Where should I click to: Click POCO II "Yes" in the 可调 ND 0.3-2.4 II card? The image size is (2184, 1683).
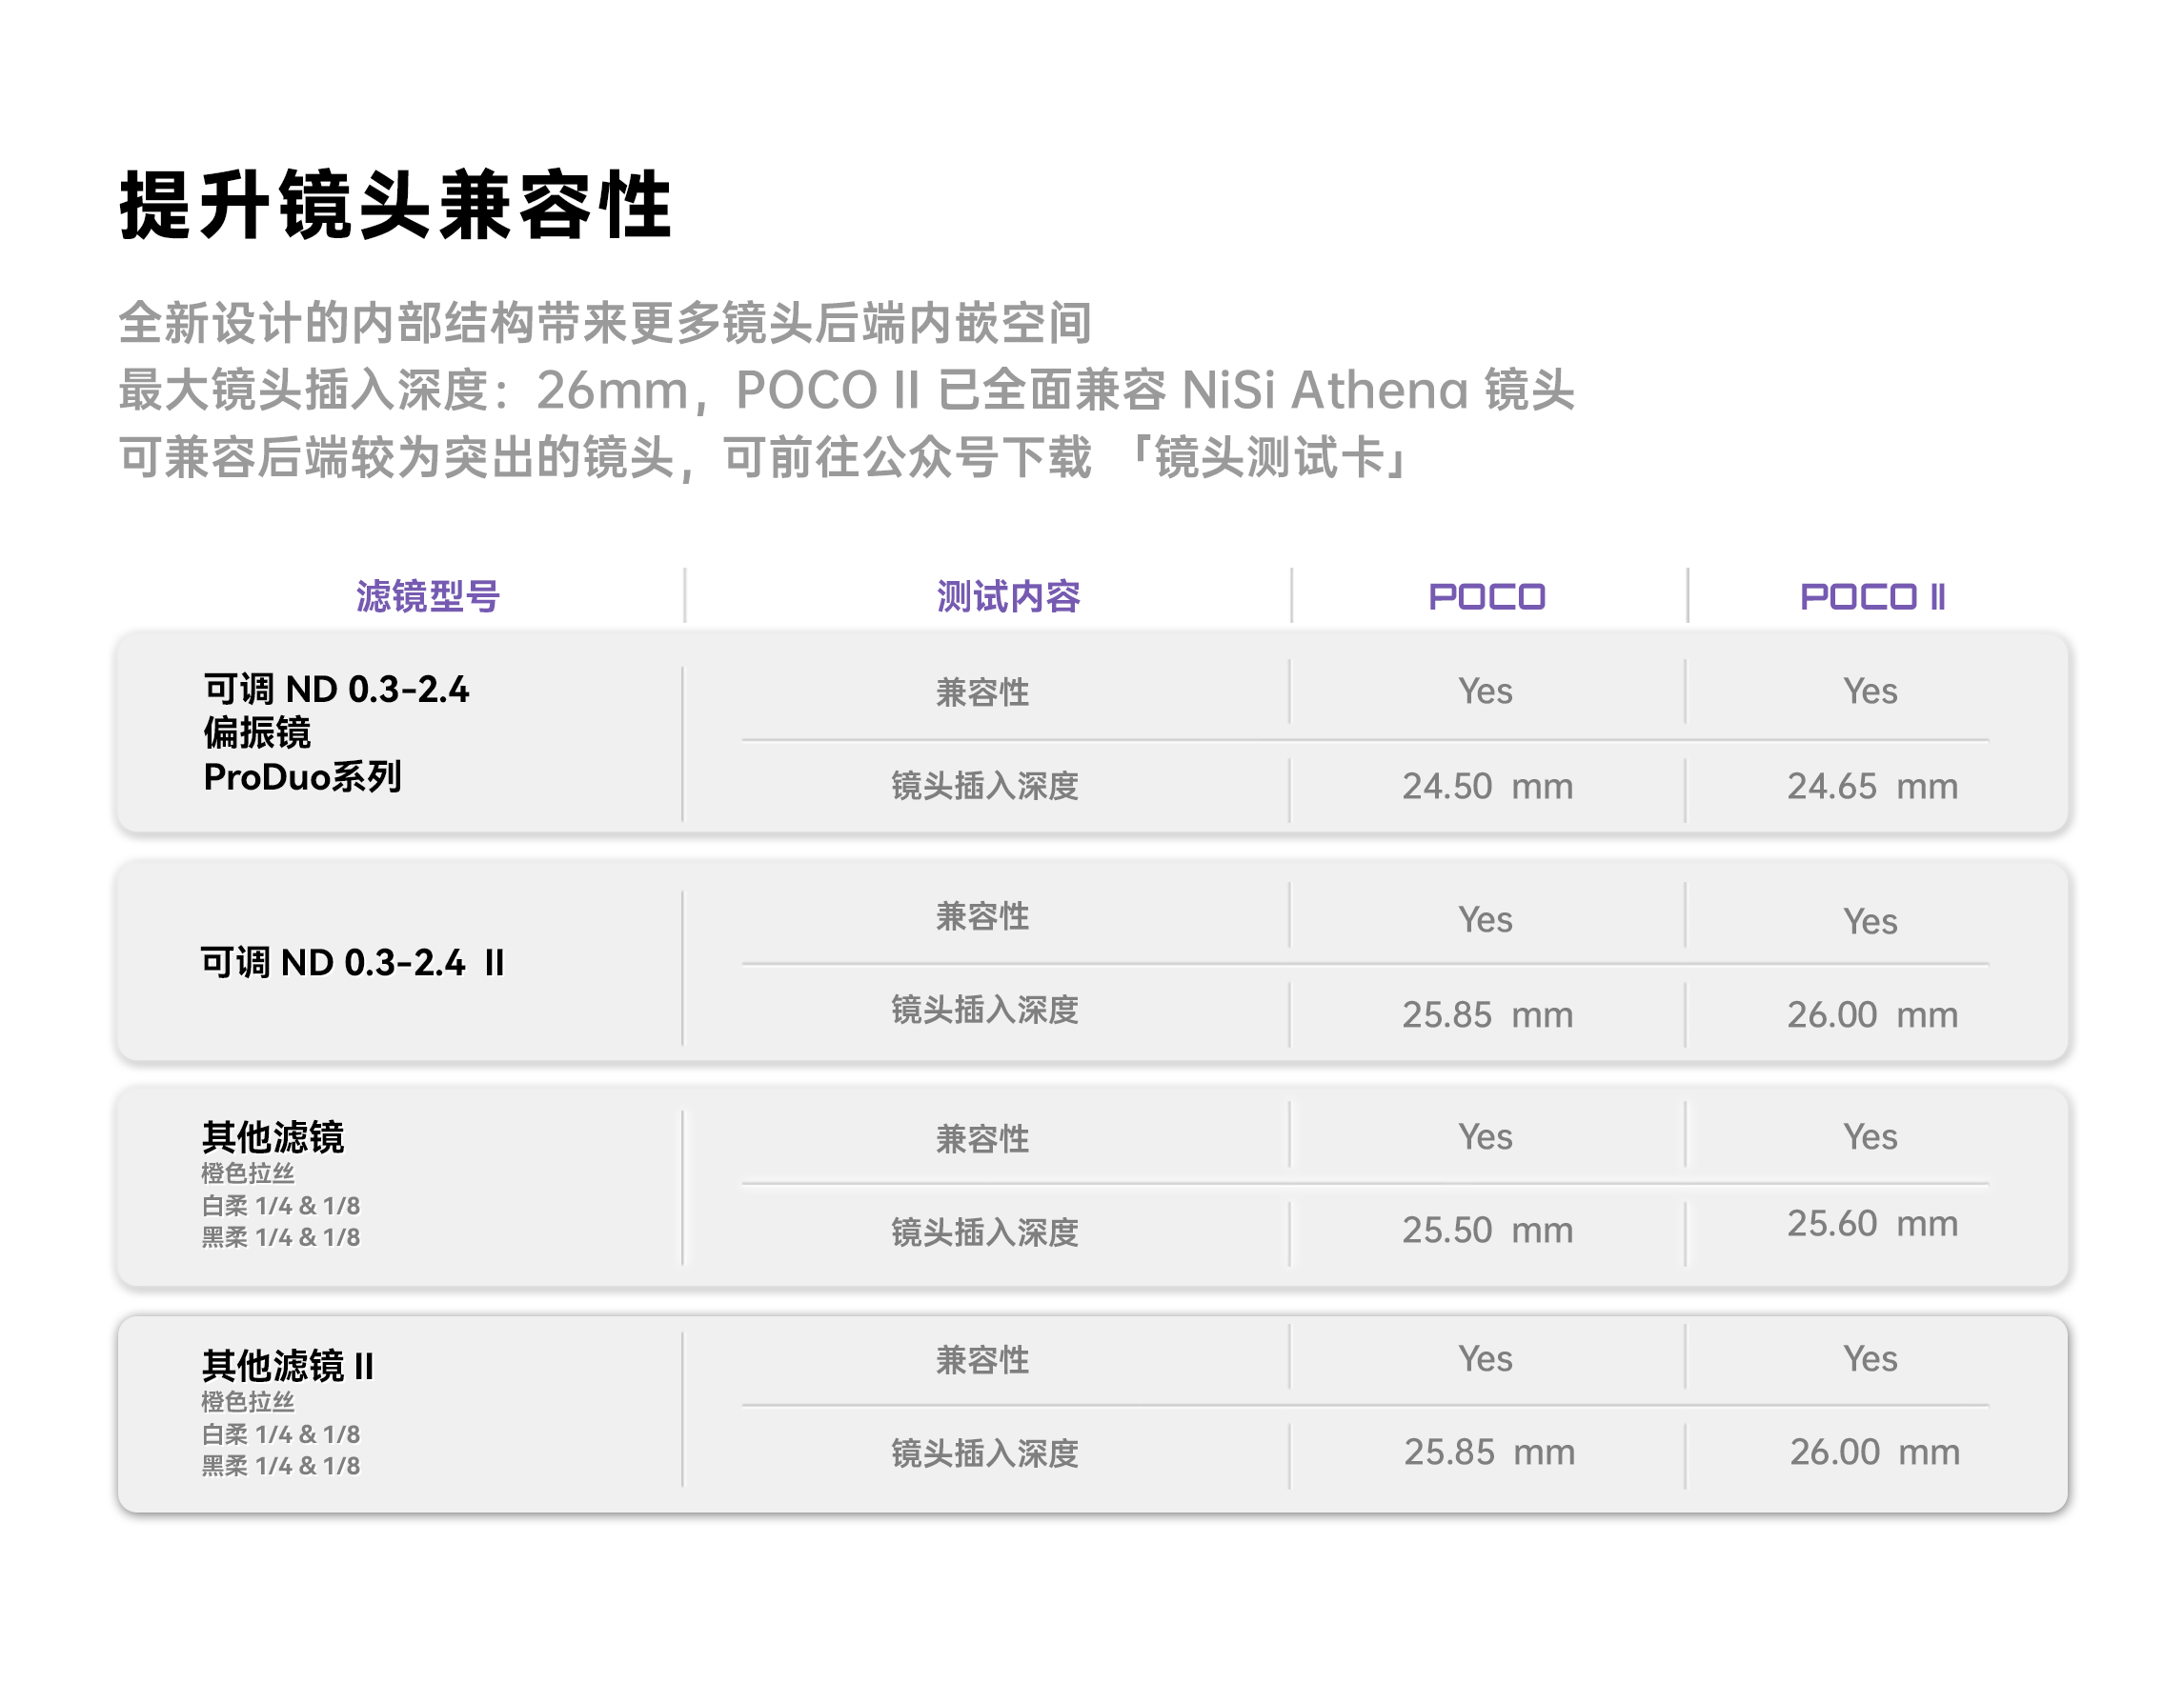point(1870,921)
